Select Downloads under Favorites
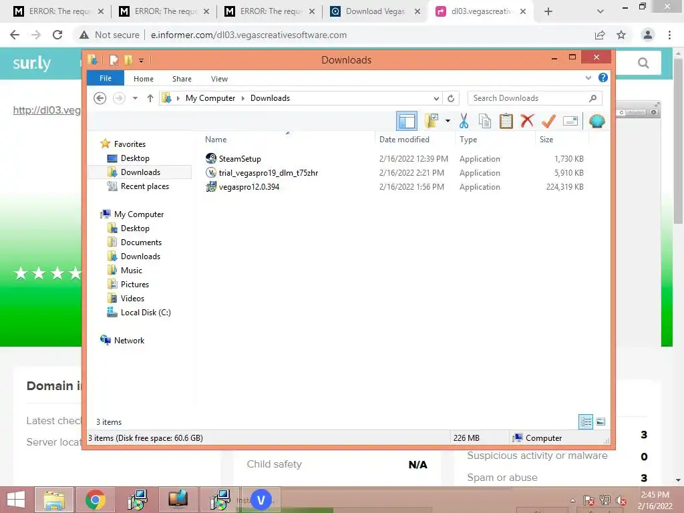The width and height of the screenshot is (684, 513). [x=140, y=172]
